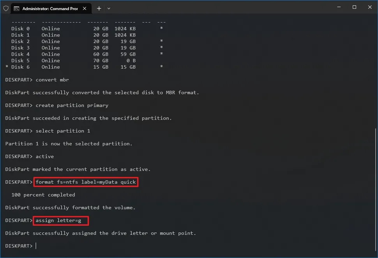Click the vertical scrollbar thumb
Screen dimensions: 378x258
click(376, 191)
